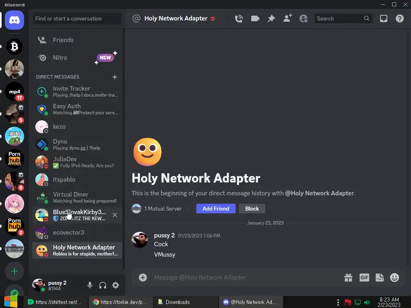The width and height of the screenshot is (411, 308).
Task: Open the sticker picker
Action: click(x=380, y=278)
